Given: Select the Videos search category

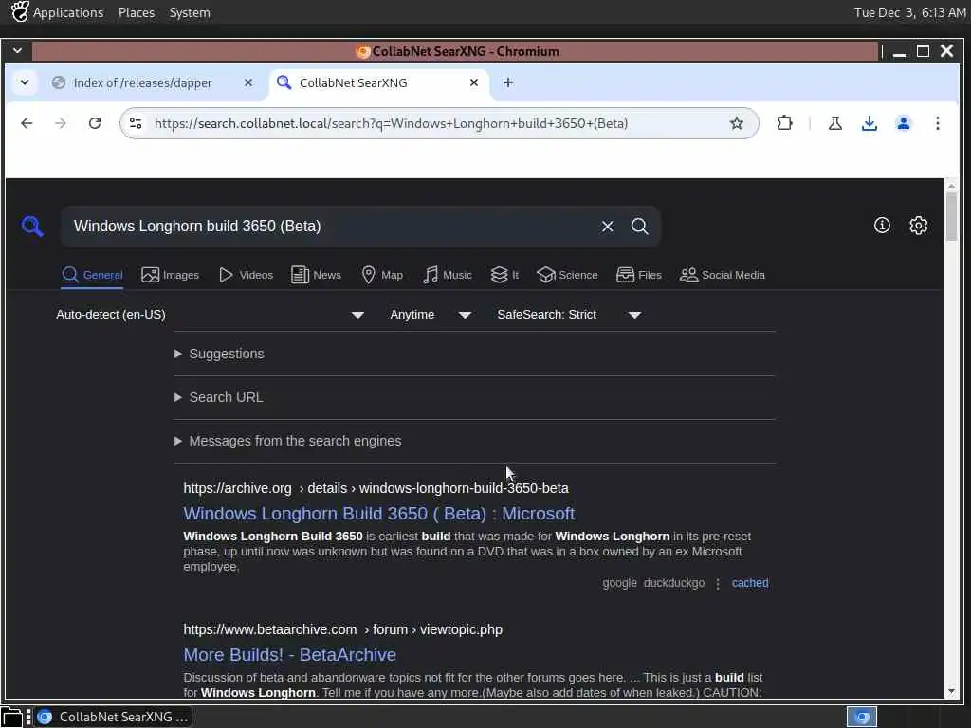Looking at the screenshot, I should coord(246,275).
